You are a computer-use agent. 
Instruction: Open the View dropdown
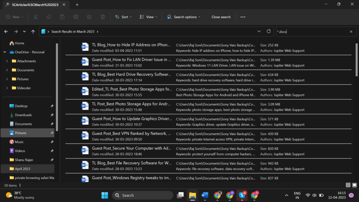tap(149, 17)
